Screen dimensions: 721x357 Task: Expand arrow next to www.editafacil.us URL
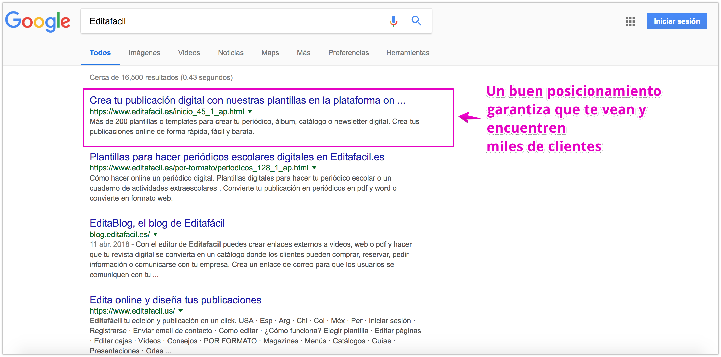181,311
